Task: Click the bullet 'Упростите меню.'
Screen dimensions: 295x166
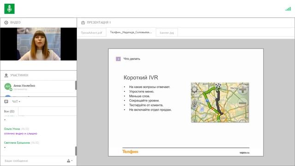Action: (x=142, y=91)
